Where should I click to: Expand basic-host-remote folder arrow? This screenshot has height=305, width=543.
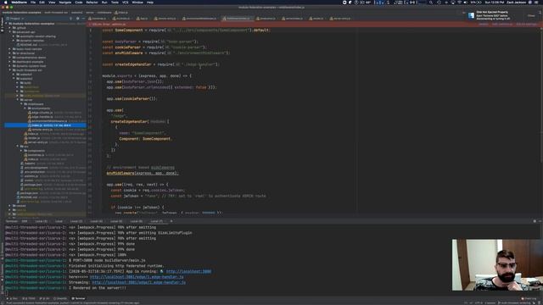coord(9,49)
